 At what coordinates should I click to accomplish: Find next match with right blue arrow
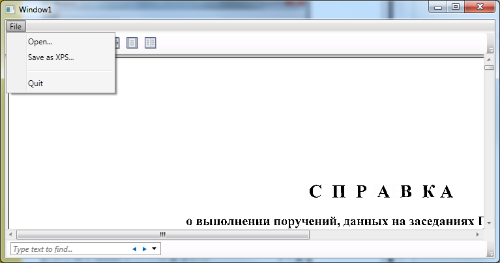point(145,249)
